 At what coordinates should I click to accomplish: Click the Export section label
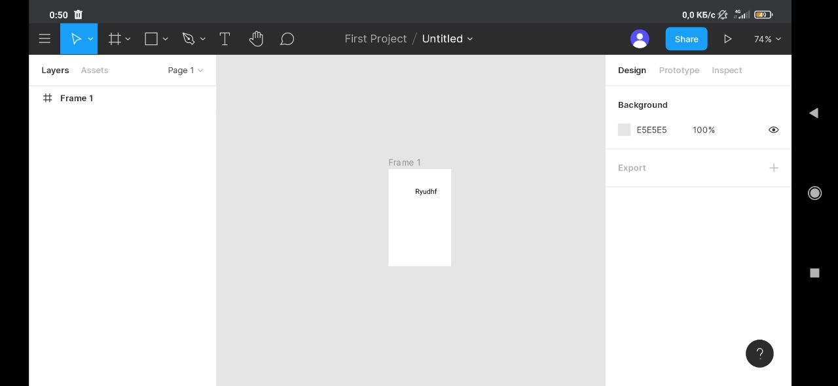click(632, 168)
